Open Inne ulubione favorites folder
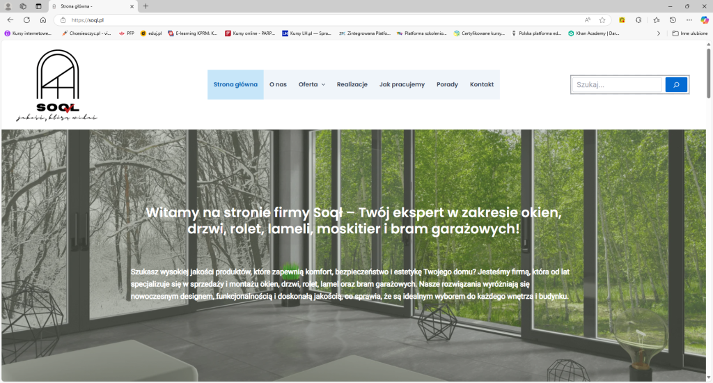 (x=689, y=33)
